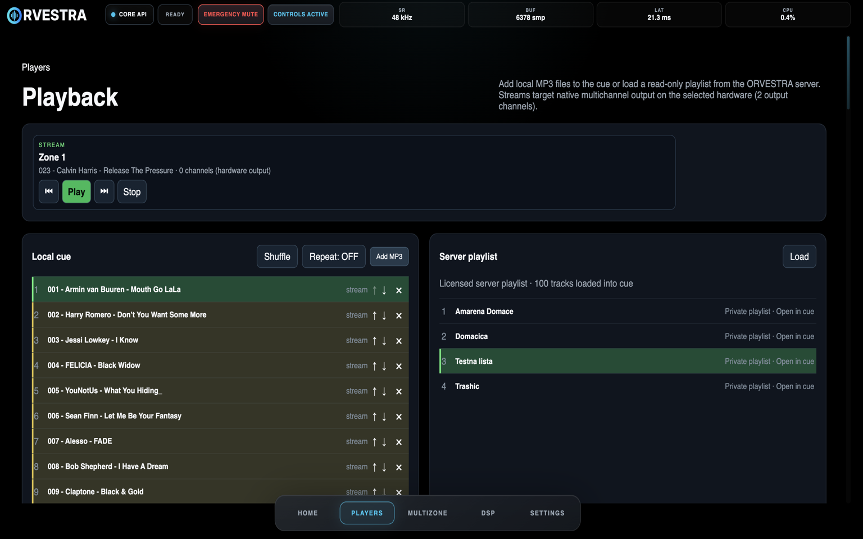This screenshot has width=863, height=539.
Task: Move track 003 Jessi Lowkey down
Action: click(x=384, y=341)
